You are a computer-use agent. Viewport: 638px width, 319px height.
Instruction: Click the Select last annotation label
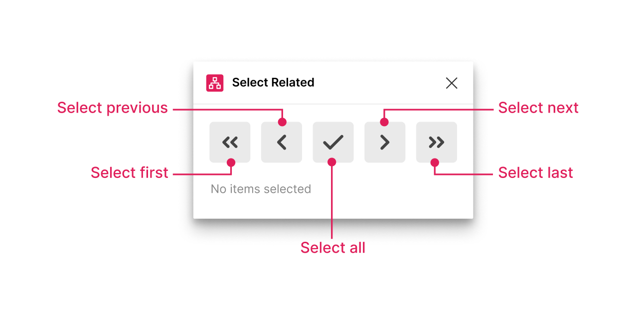535,172
